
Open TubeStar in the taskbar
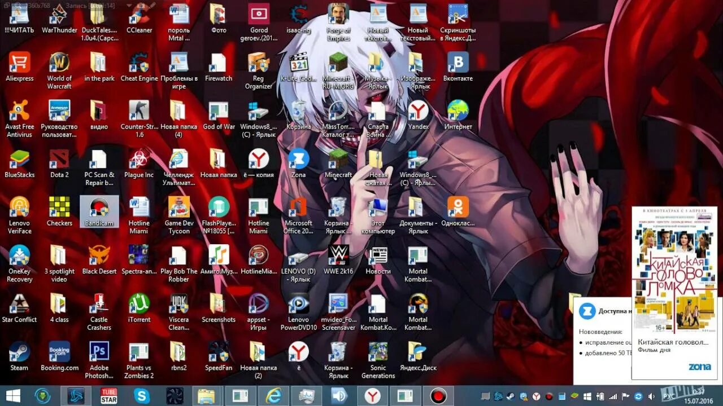pyautogui.click(x=108, y=396)
